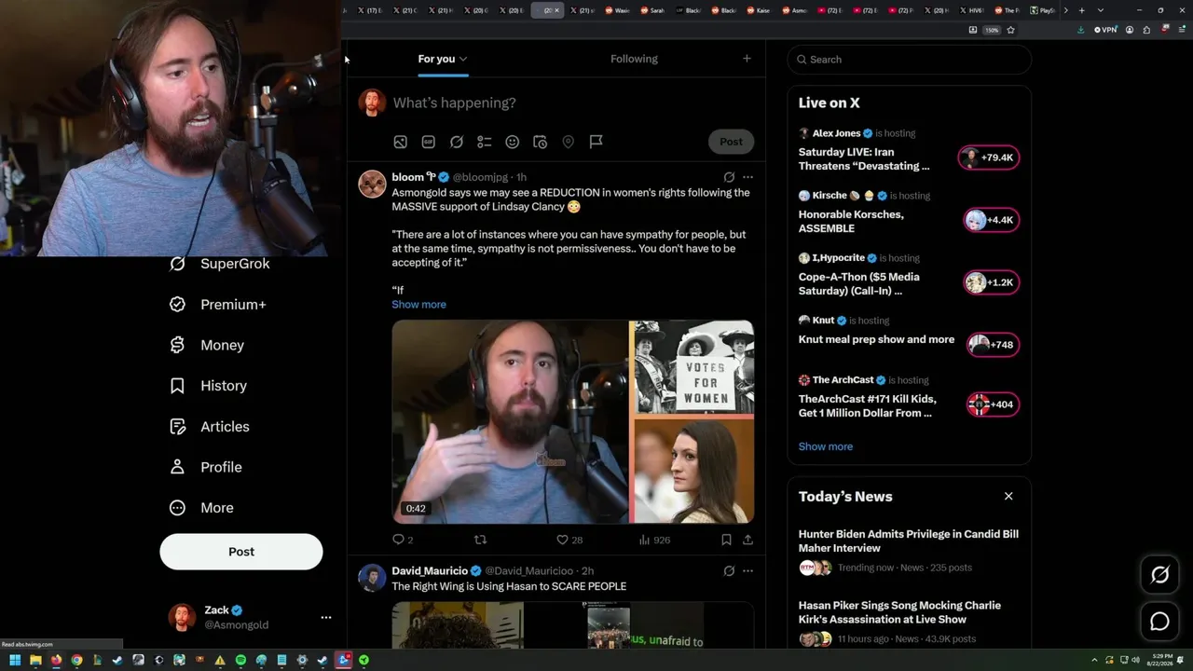Switch to the Following tab
This screenshot has width=1193, height=671.
[x=634, y=59]
